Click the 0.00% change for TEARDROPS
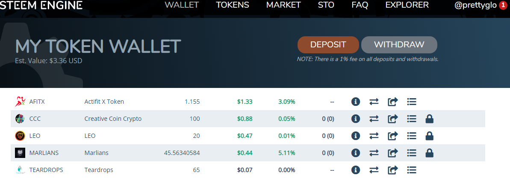This screenshot has width=510, height=178. coord(287,170)
